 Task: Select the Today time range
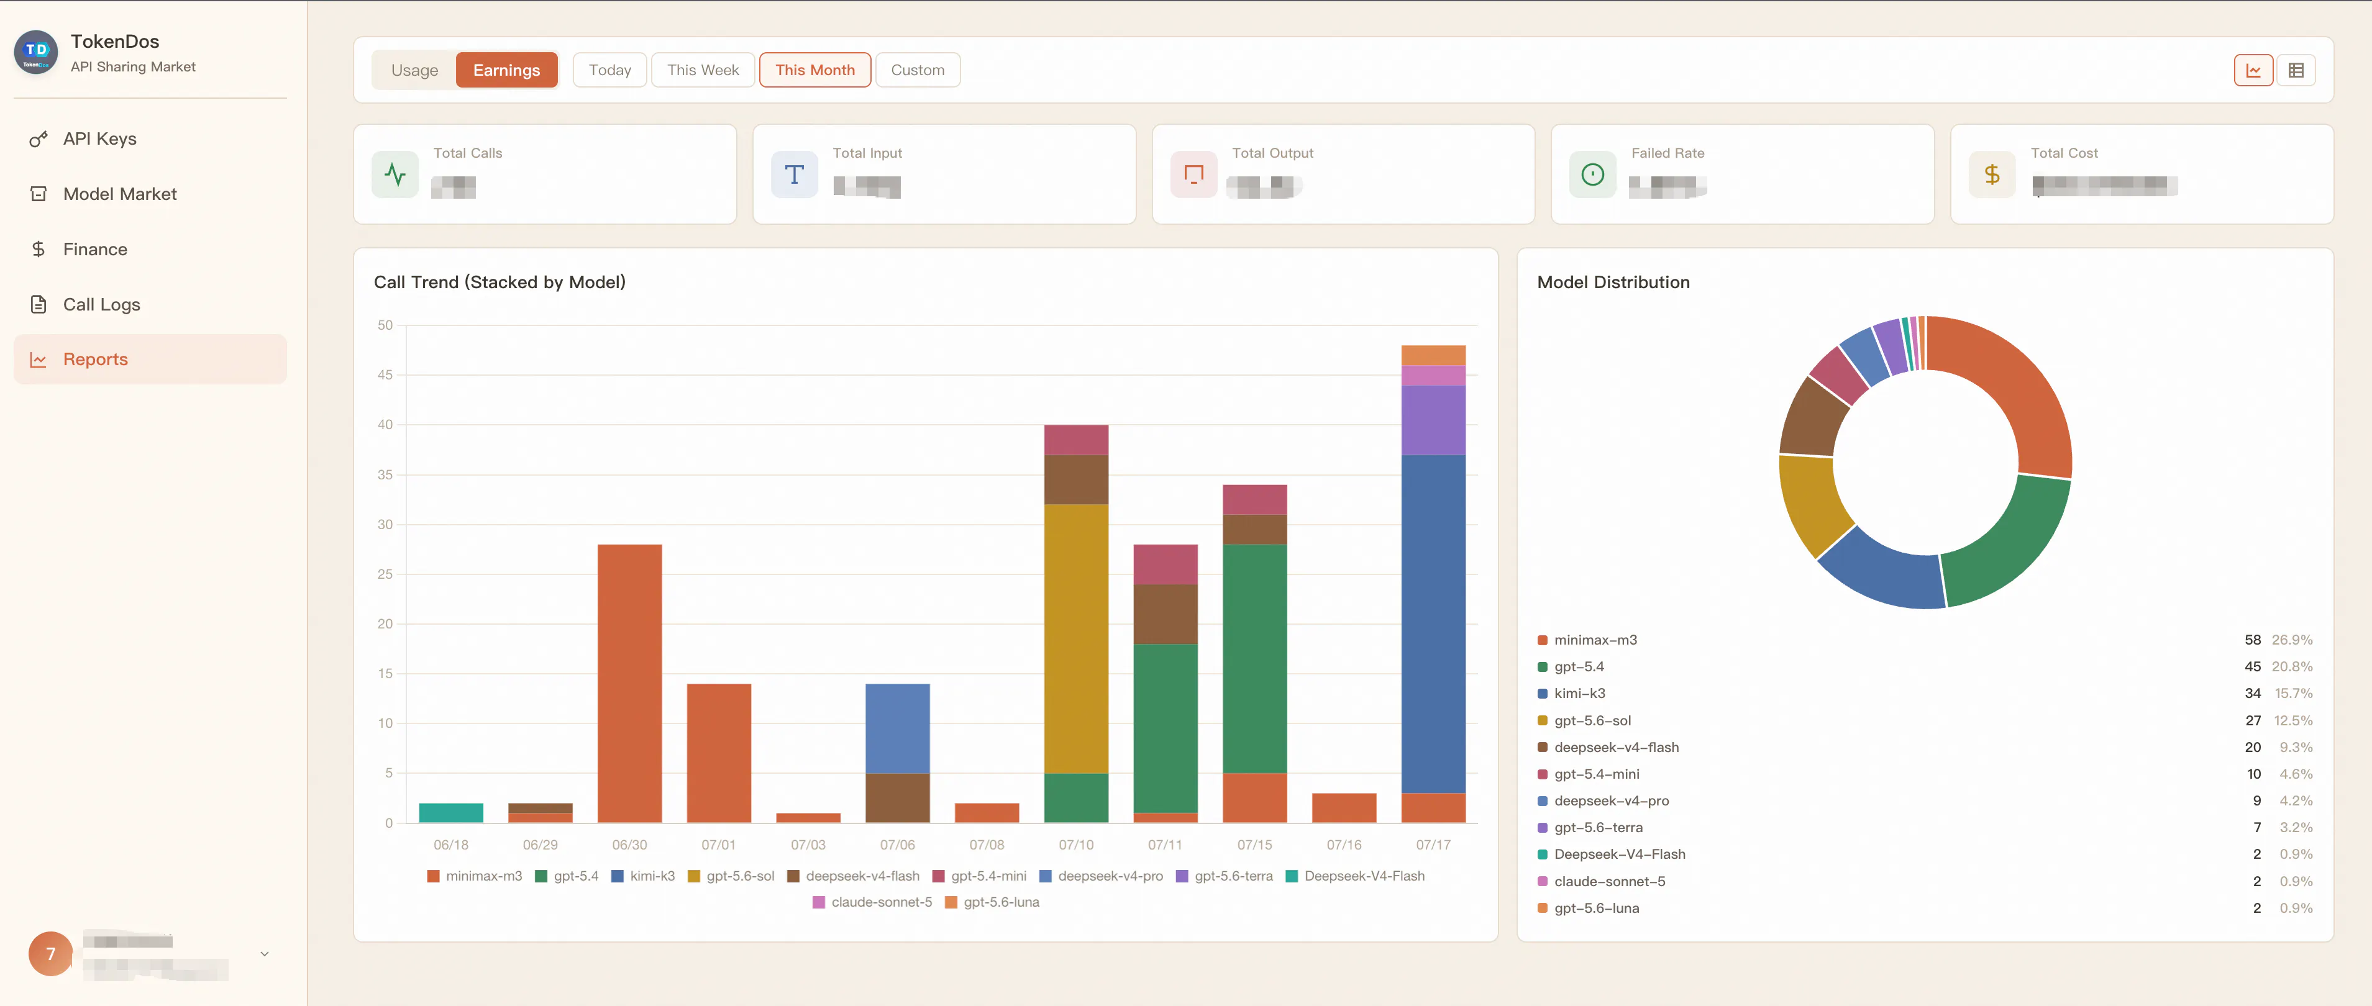click(609, 70)
